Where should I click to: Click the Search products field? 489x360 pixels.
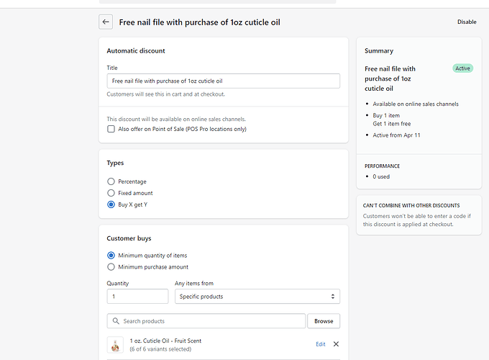(x=212, y=321)
